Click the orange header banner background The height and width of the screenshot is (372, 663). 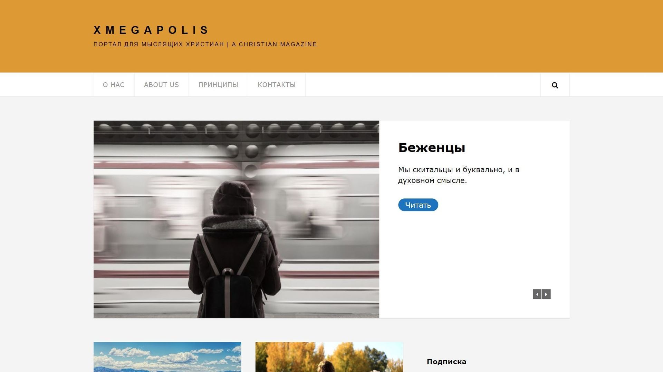449,36
